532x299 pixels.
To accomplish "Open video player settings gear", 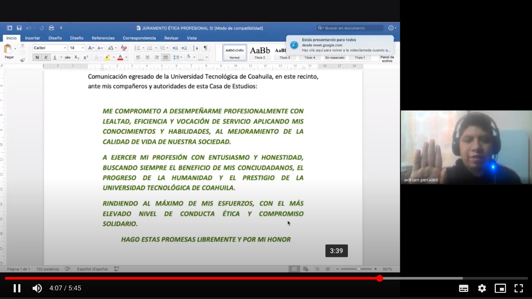I will (482, 288).
